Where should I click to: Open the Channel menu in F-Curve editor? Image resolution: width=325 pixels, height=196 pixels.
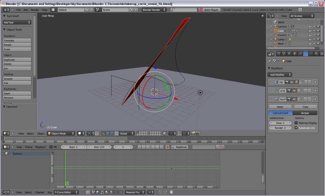tap(40, 192)
